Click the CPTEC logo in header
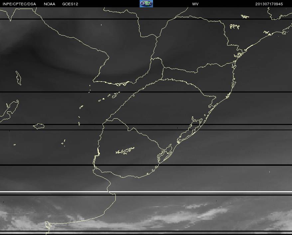 tap(146, 4)
